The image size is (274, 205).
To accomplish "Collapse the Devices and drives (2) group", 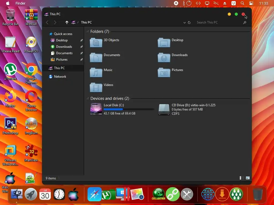I will pyautogui.click(x=87, y=98).
